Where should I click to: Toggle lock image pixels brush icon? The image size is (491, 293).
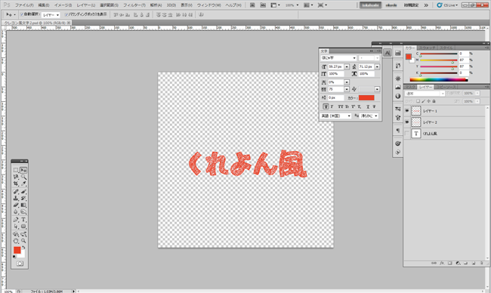point(423,101)
